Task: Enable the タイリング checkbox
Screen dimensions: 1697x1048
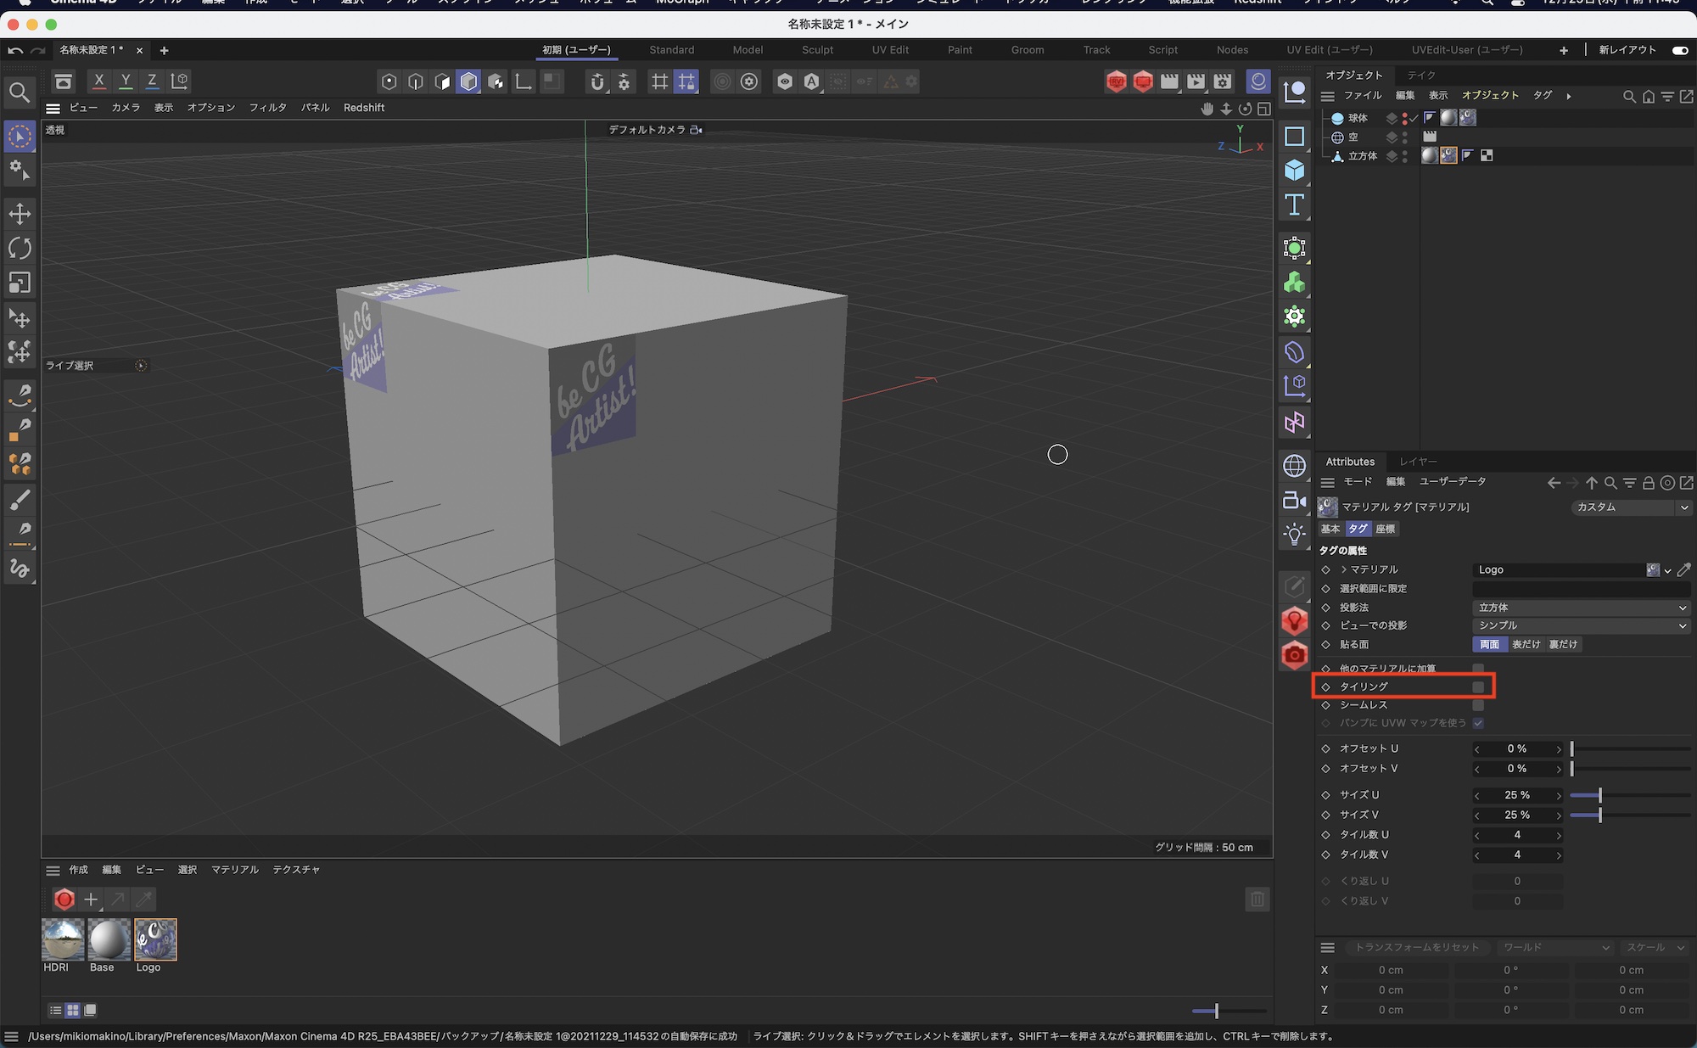Action: [x=1478, y=687]
